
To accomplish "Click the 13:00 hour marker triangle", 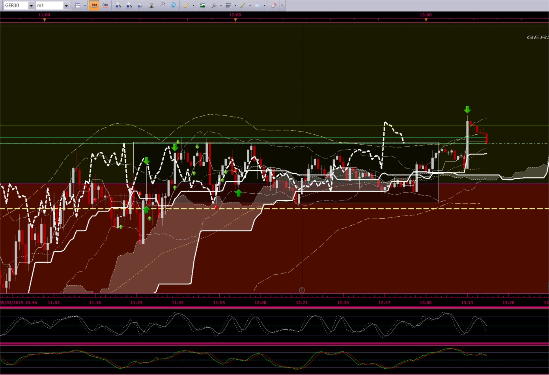I will (x=426, y=20).
